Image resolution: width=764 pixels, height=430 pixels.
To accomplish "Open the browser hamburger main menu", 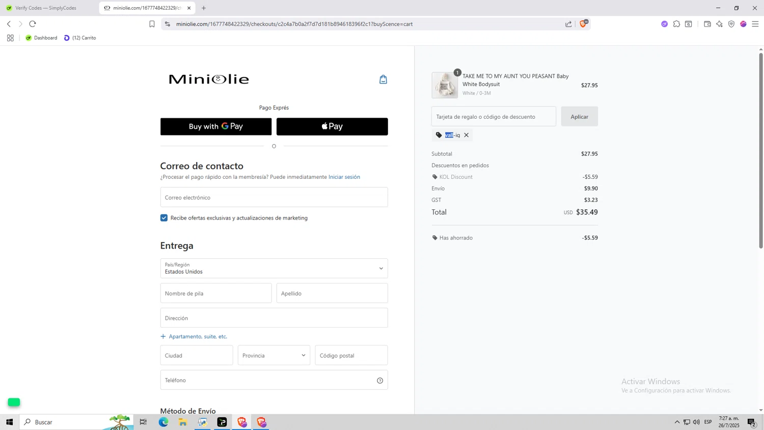I will point(755,24).
